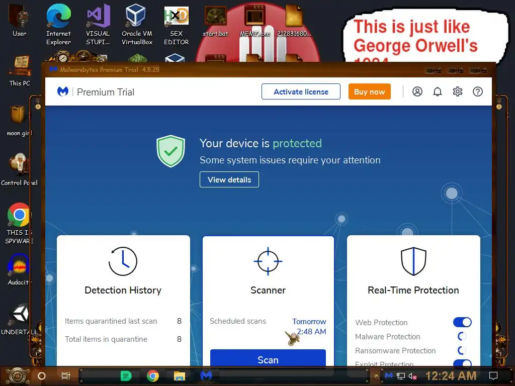515x386 pixels.
Task: Select the Internet Explorer Edge desktop icon
Action: tap(58, 25)
